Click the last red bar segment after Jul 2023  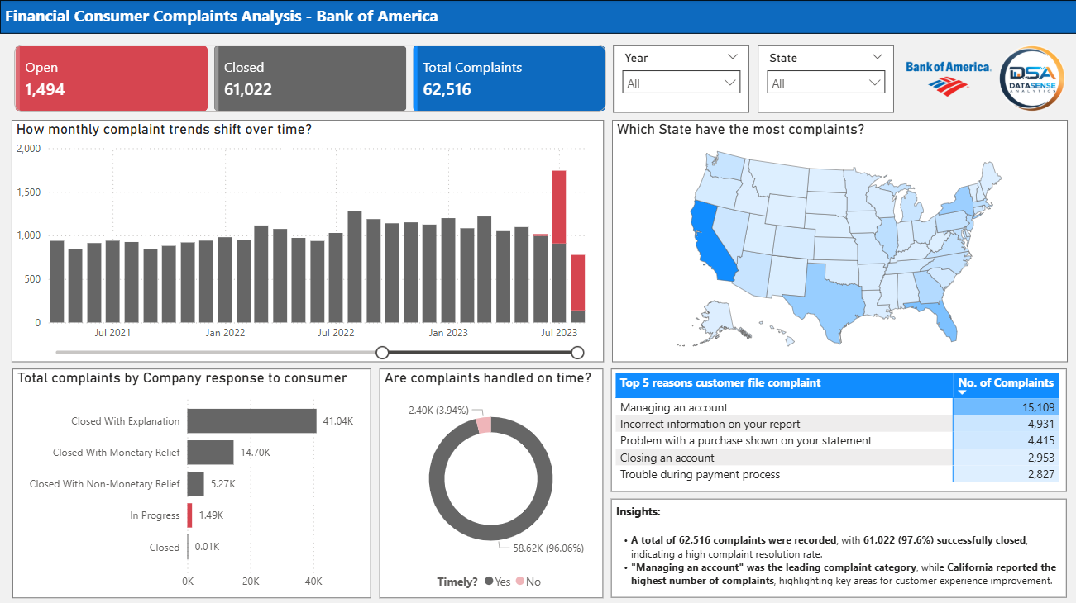click(577, 283)
